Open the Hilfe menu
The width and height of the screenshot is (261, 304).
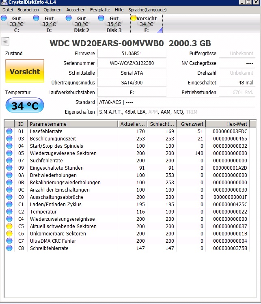[119, 10]
